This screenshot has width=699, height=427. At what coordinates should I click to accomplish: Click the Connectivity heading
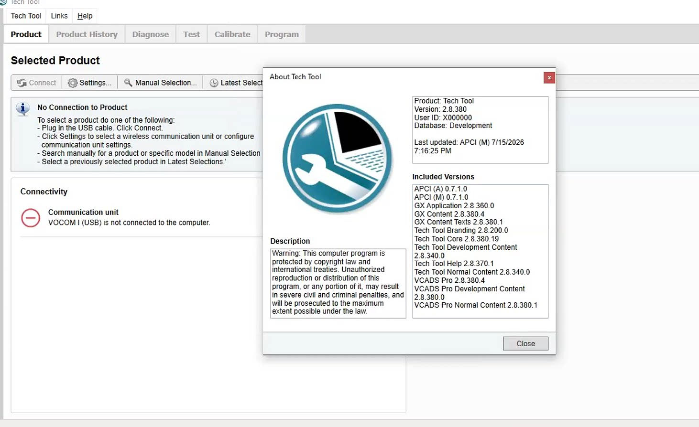click(x=44, y=192)
